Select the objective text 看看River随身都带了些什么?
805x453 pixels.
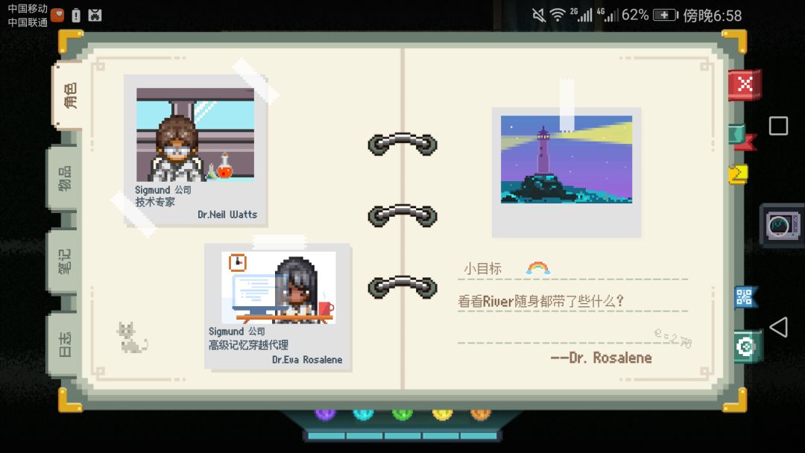point(540,301)
